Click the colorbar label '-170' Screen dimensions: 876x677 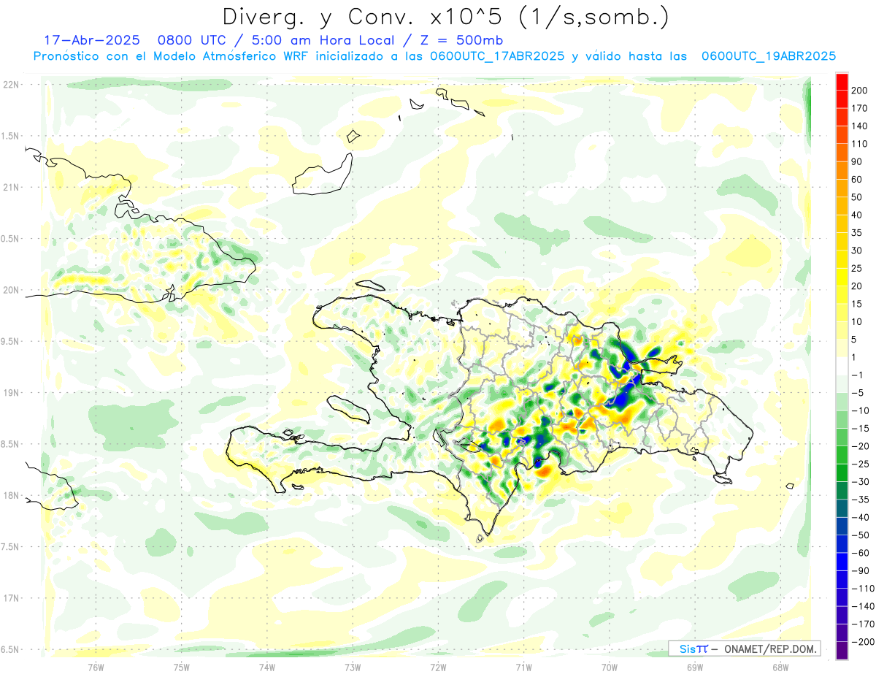coord(864,624)
